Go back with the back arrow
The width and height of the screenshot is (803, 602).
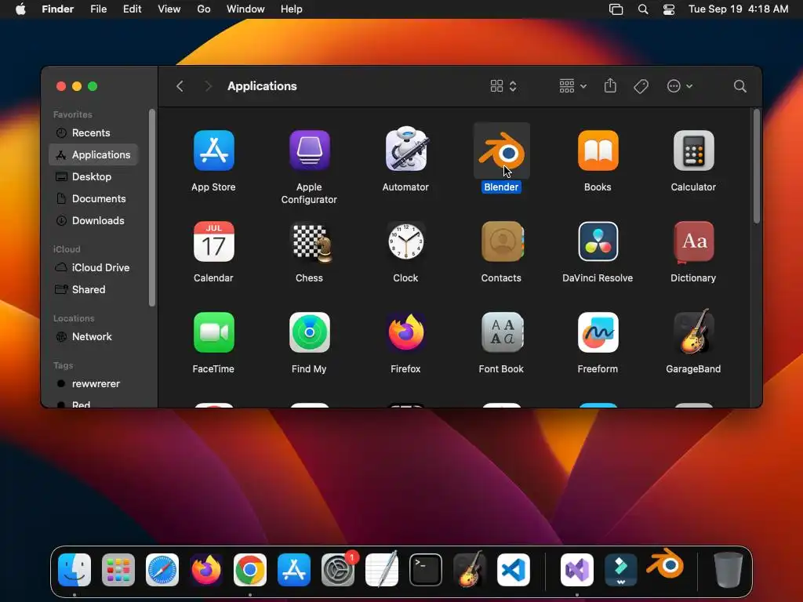[180, 86]
